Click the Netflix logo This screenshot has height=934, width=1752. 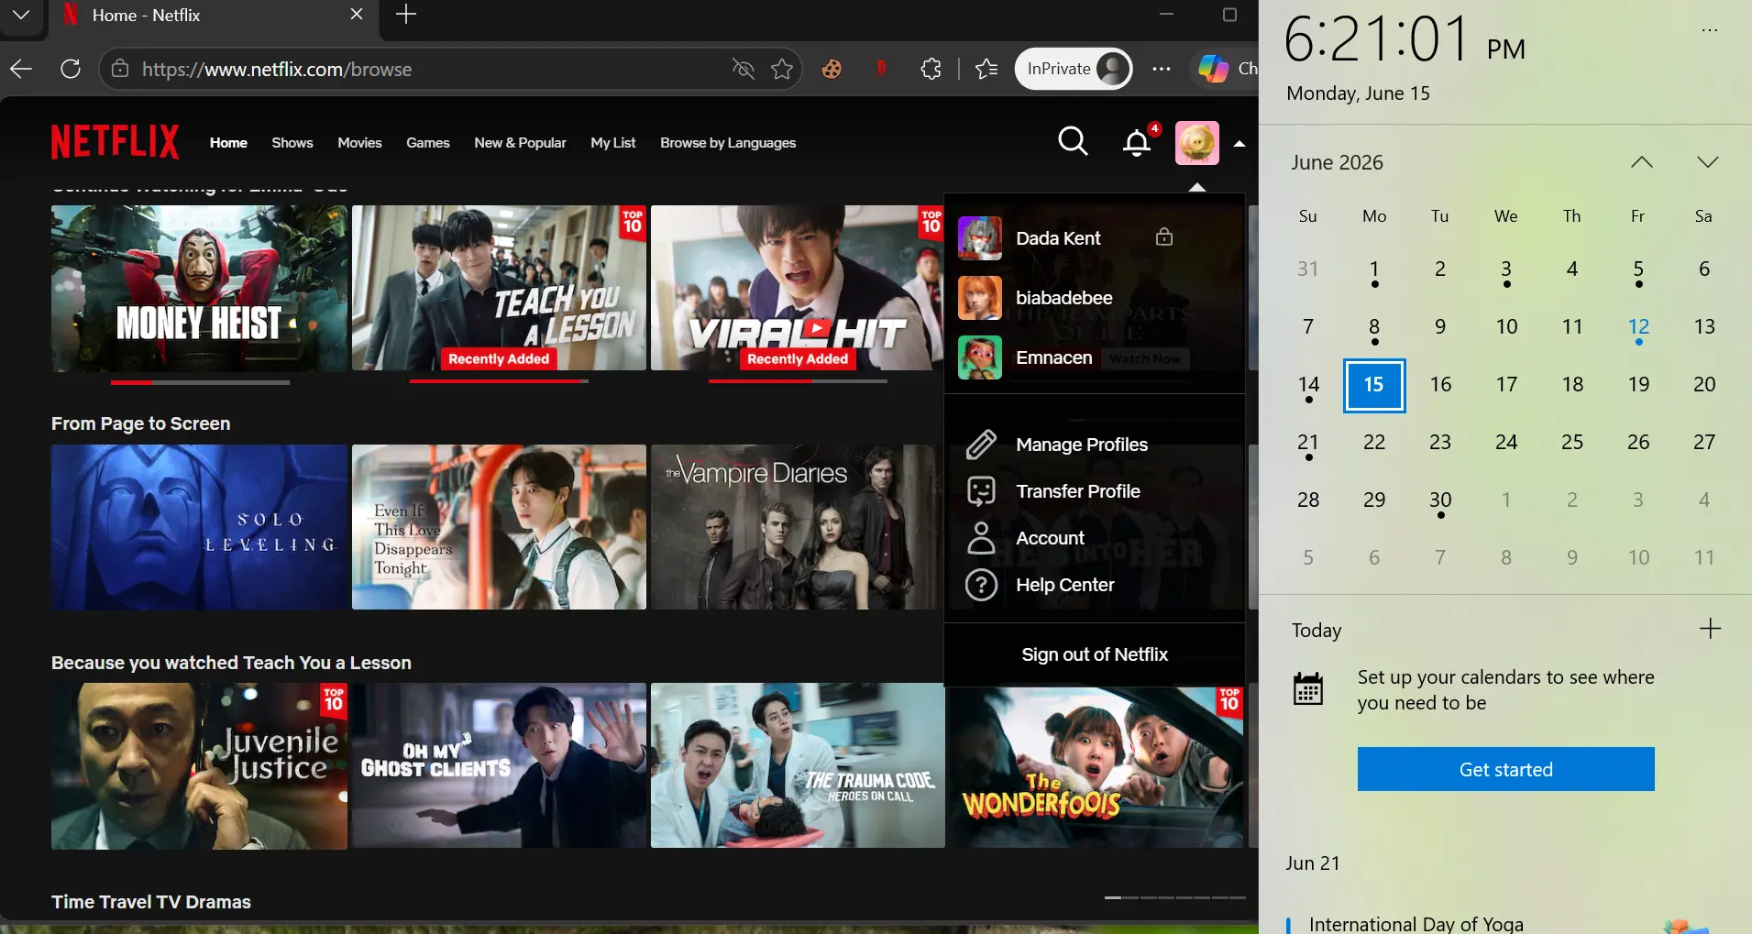(115, 142)
